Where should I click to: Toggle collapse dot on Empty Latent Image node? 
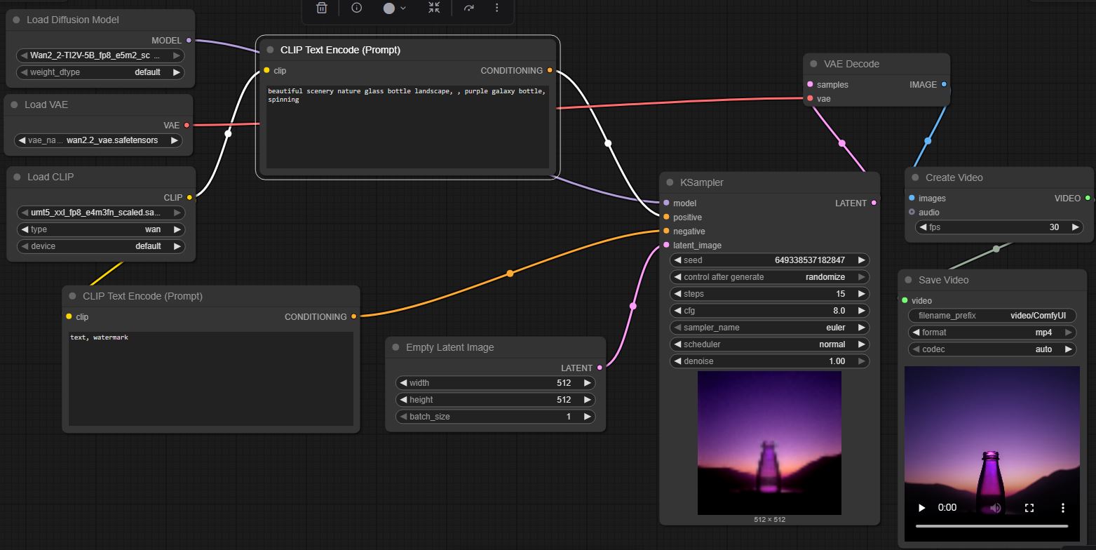(395, 347)
